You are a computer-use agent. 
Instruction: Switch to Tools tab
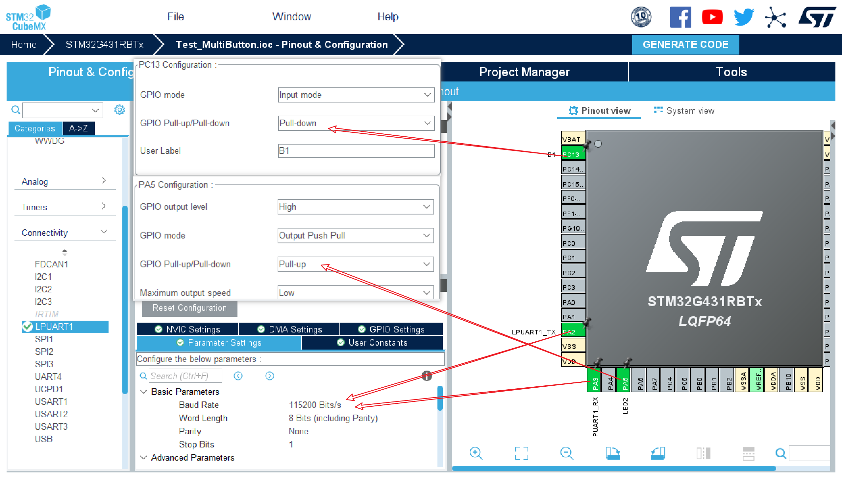tap(731, 72)
